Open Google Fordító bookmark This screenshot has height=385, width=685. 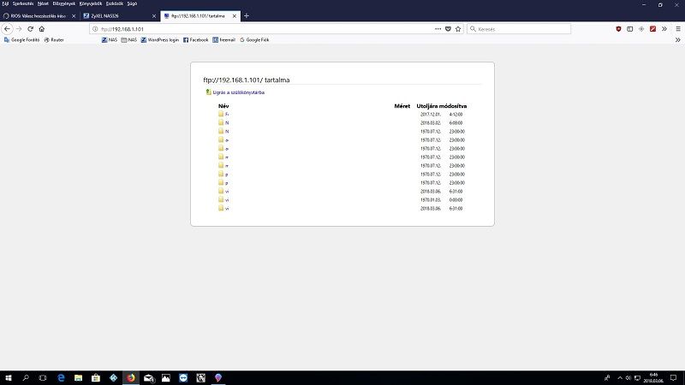22,39
